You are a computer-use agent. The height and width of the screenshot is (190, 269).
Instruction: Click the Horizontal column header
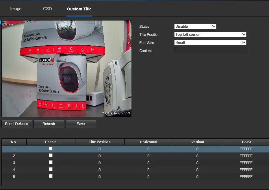click(x=149, y=142)
